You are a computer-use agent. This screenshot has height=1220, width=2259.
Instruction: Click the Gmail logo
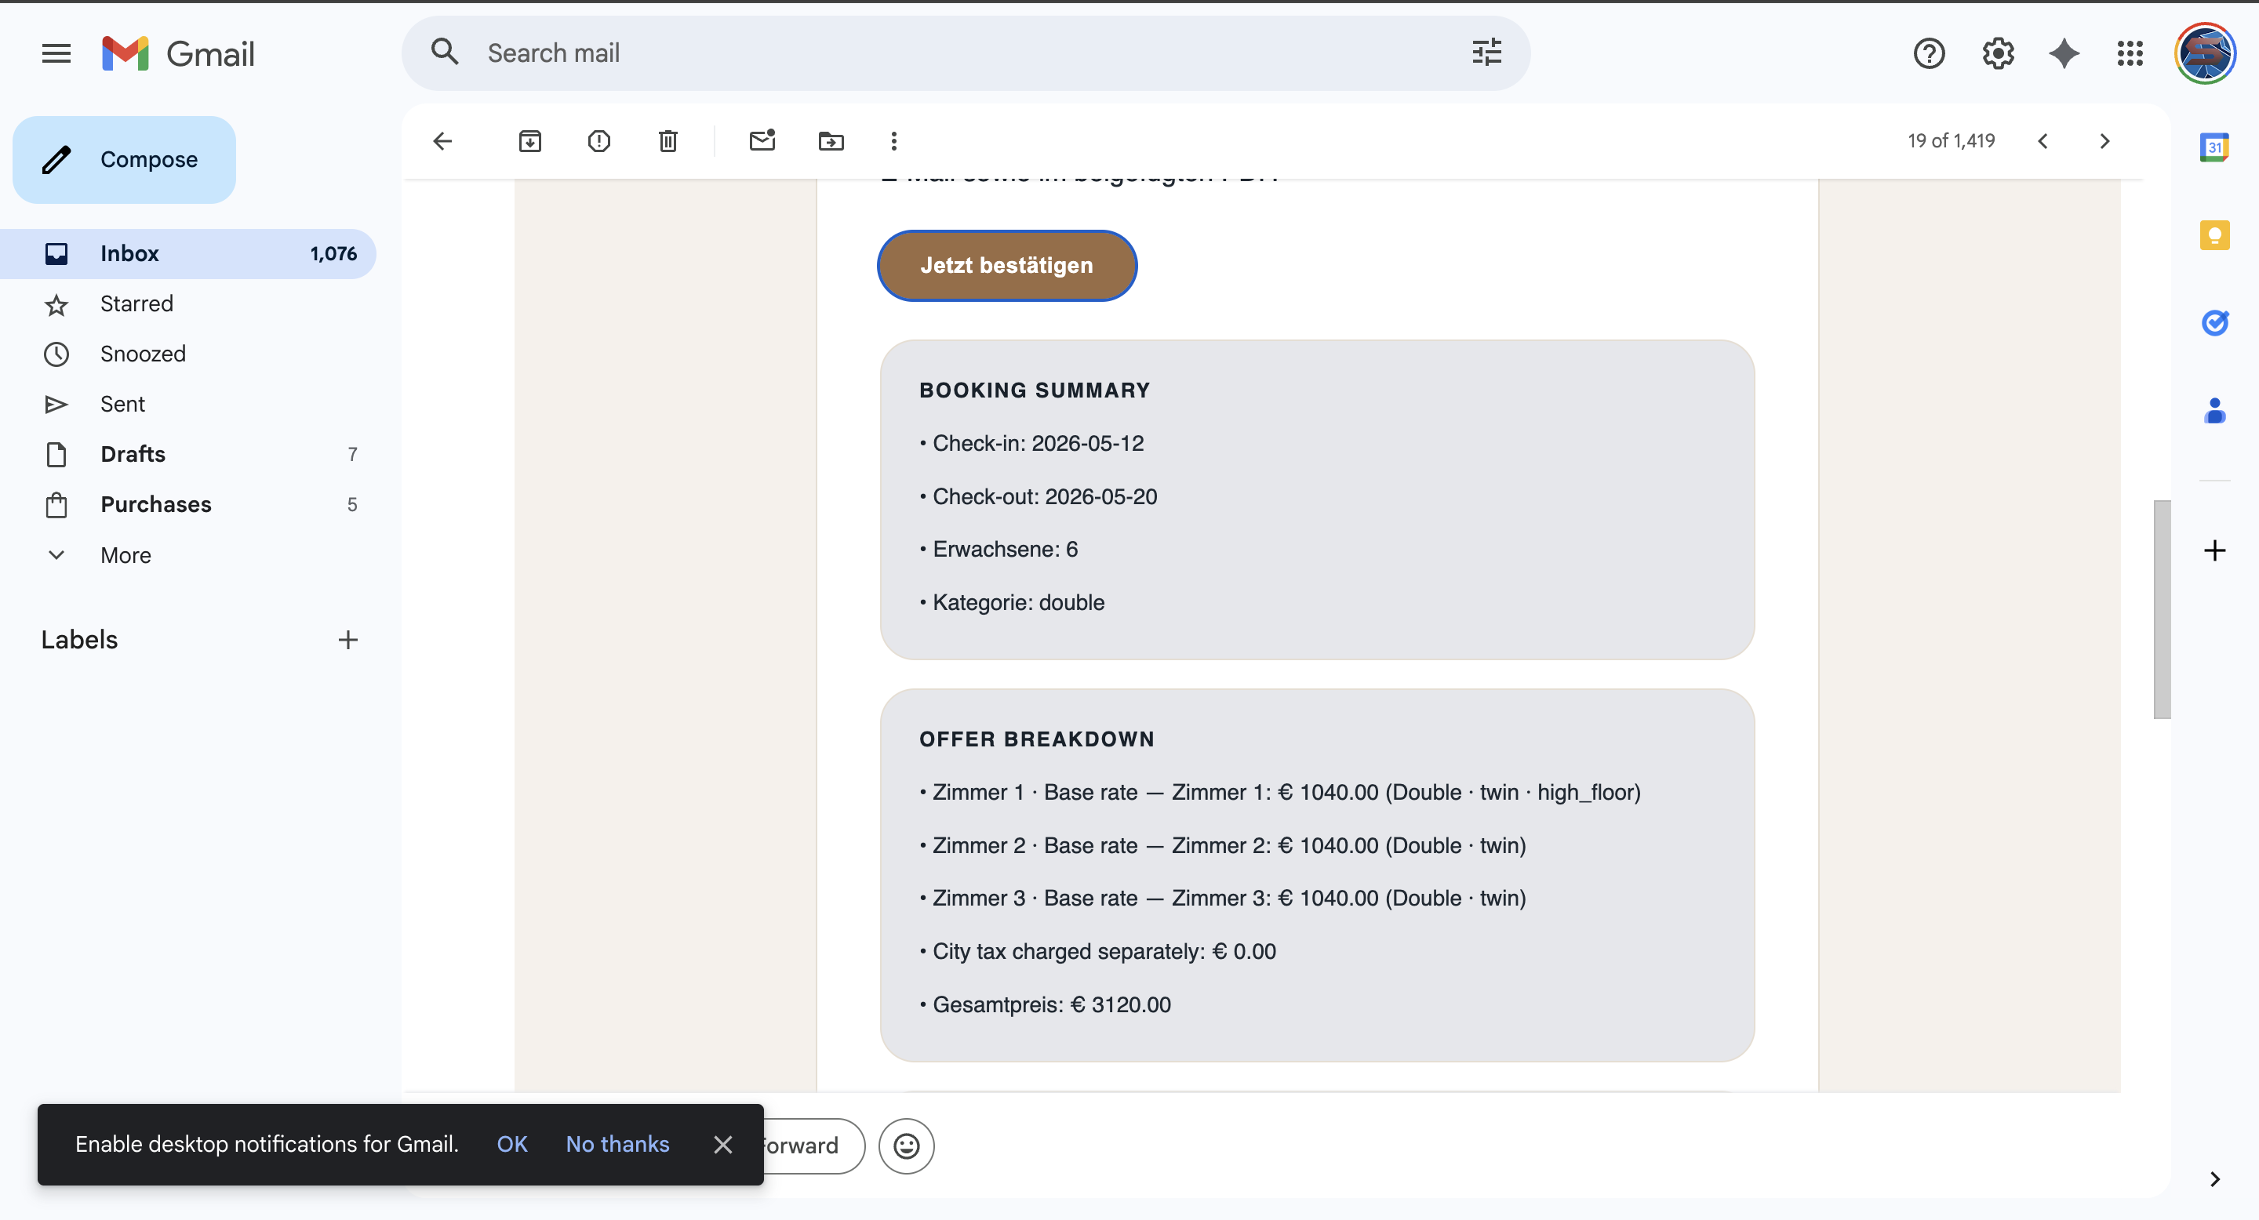click(178, 53)
